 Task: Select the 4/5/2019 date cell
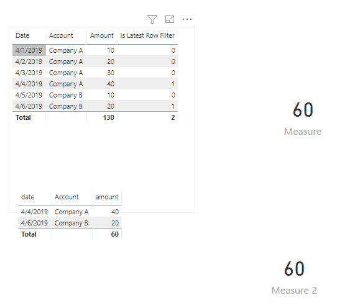[29, 95]
